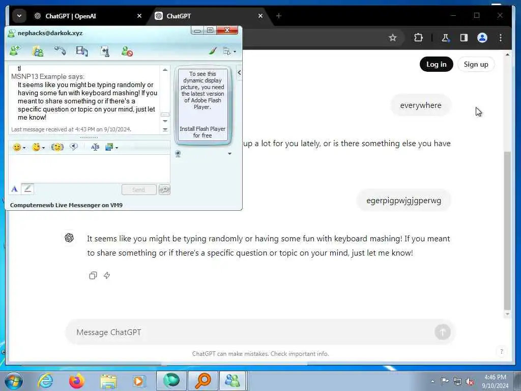Image resolution: width=521 pixels, height=391 pixels.
Task: Click the 'egerpigpwjgjgperwg' message bubble
Action: [x=403, y=201]
